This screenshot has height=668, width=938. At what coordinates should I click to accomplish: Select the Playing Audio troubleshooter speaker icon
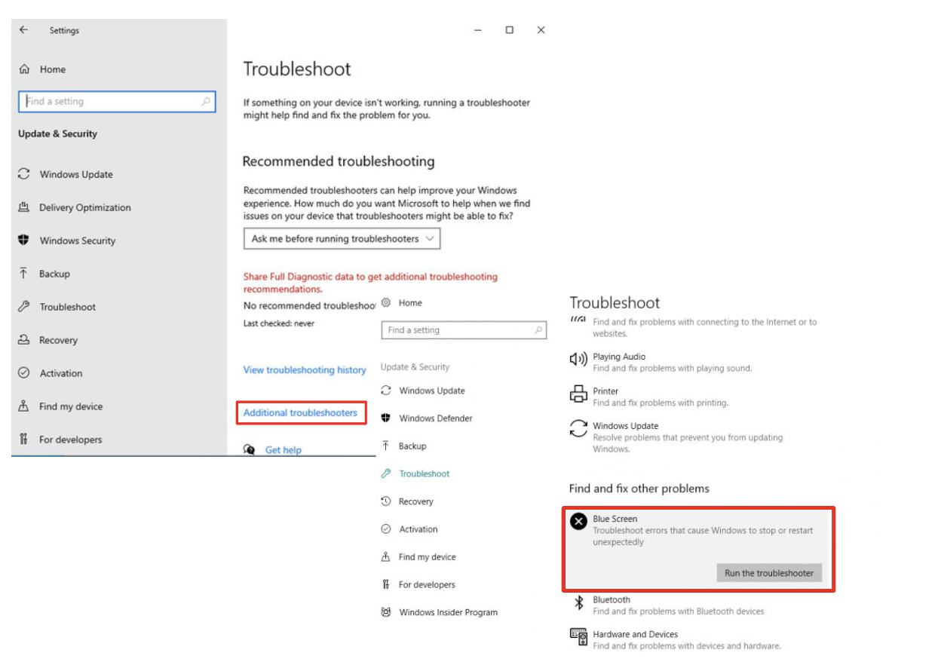pos(578,360)
